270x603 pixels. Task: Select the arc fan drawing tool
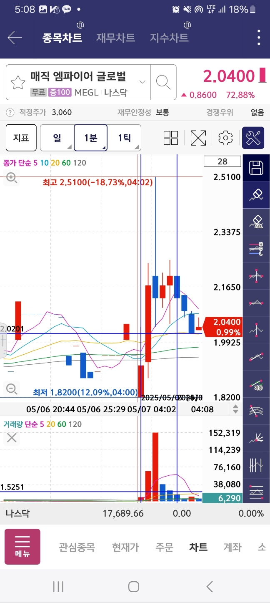256,411
